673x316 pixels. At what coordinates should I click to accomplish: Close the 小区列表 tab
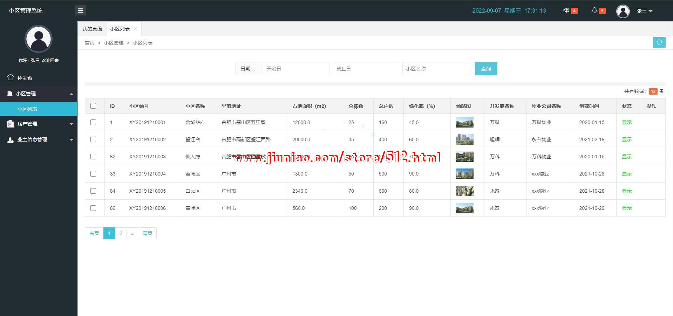coord(135,29)
